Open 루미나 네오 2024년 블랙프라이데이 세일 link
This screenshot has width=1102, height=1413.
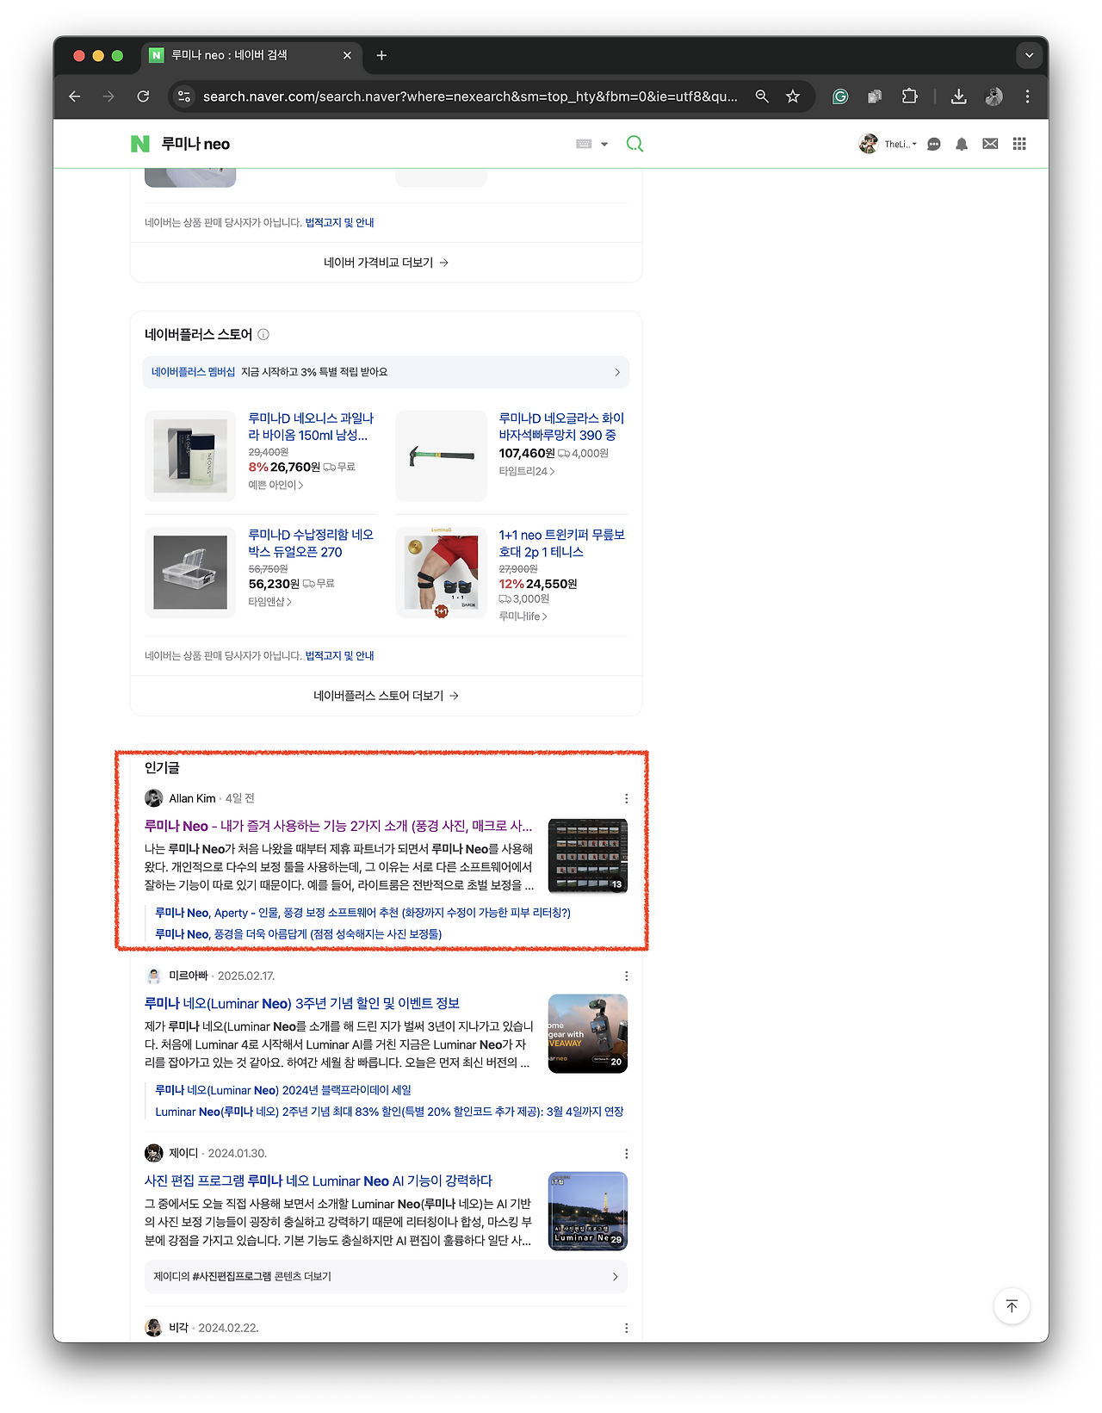click(283, 1090)
